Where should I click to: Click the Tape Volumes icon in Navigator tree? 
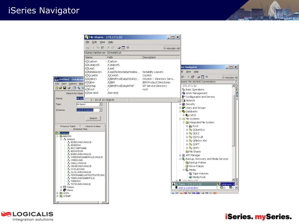tap(190, 173)
